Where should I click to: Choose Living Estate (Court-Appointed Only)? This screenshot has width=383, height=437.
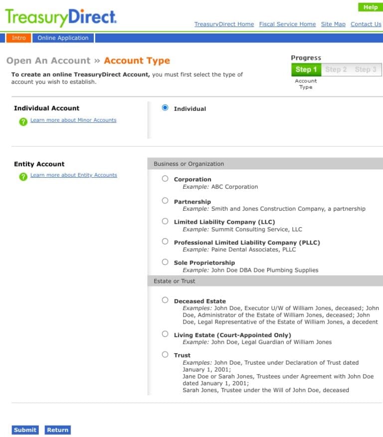point(165,334)
